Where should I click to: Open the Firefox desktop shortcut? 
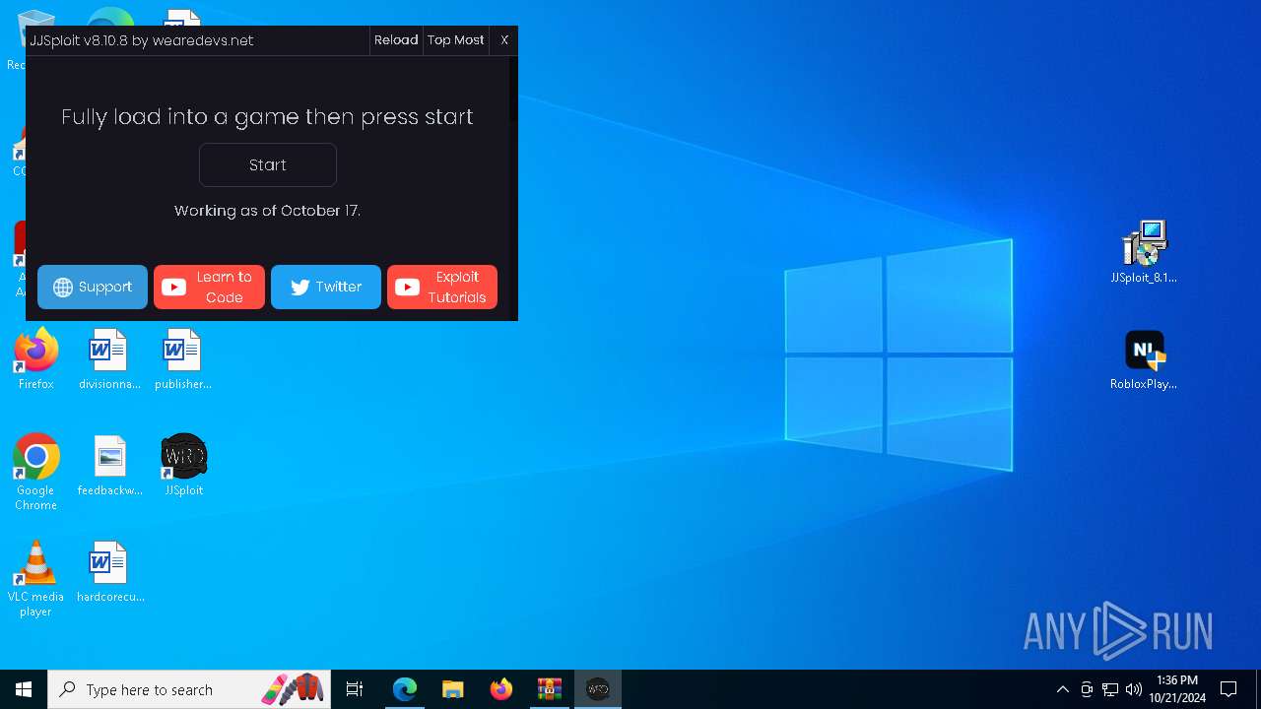point(35,358)
